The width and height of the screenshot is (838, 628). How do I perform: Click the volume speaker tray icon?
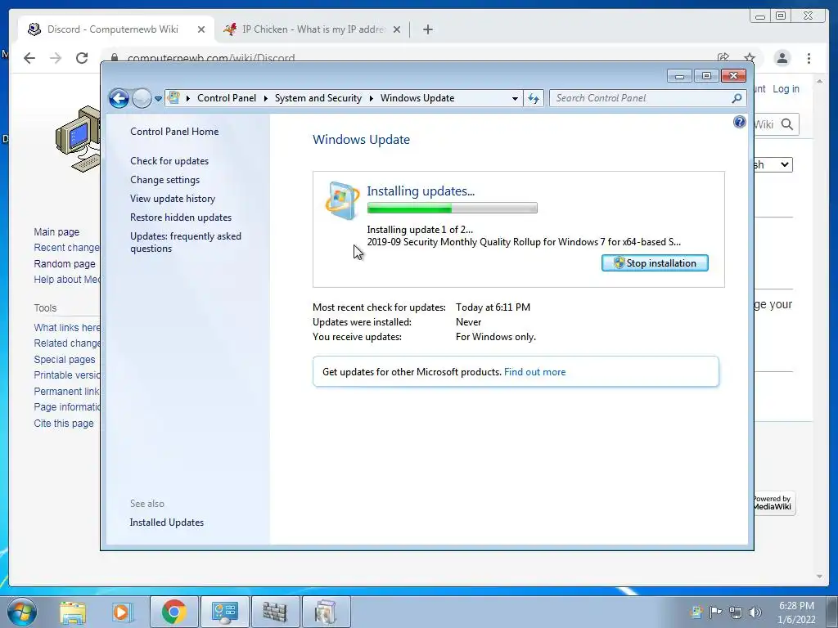[x=755, y=612]
